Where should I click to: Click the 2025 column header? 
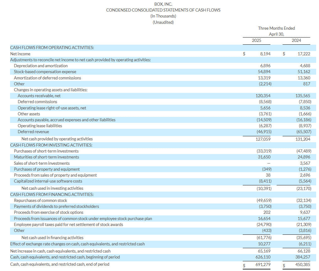(256, 40)
